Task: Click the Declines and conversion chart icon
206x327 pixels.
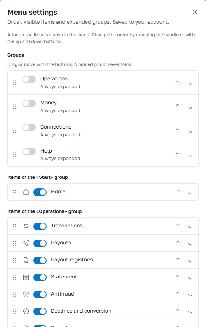Action: (26, 311)
